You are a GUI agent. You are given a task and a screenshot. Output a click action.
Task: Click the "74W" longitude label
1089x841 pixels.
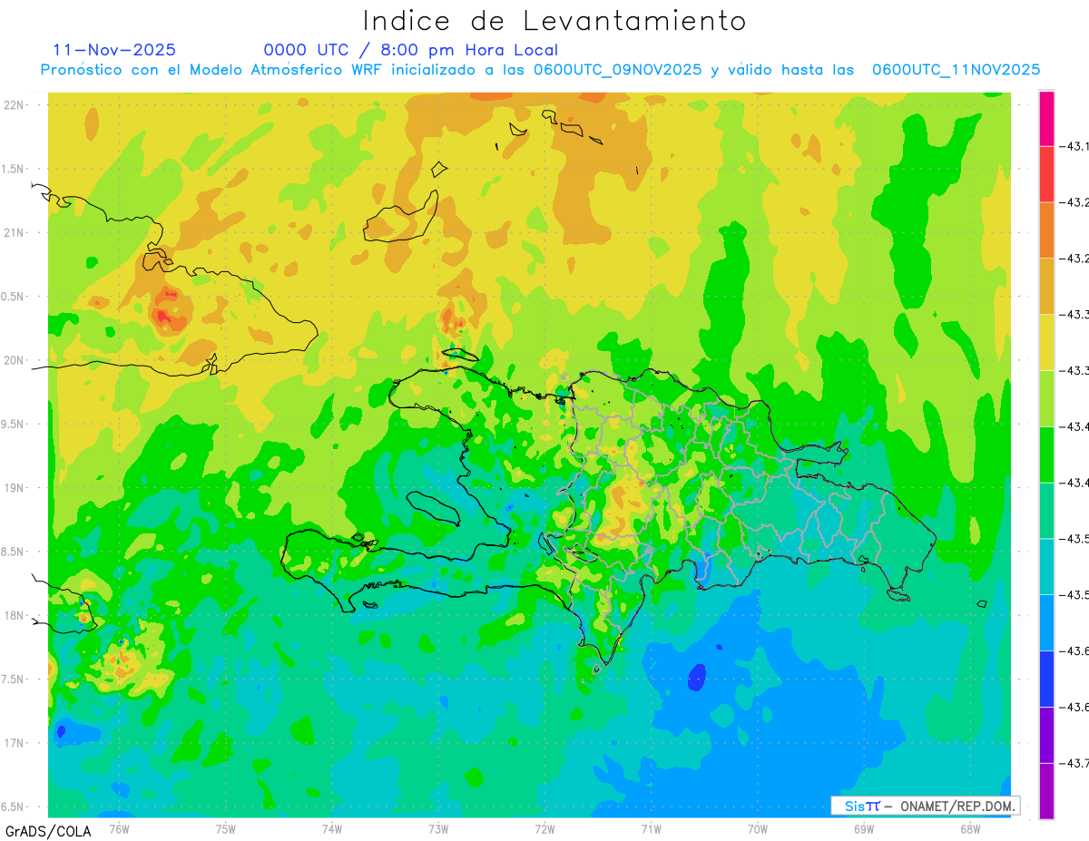click(332, 828)
